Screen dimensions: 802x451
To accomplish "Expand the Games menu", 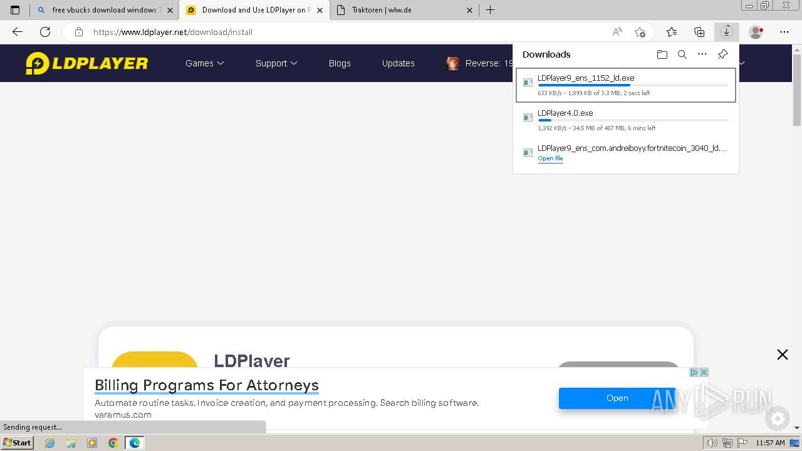I will [x=204, y=63].
